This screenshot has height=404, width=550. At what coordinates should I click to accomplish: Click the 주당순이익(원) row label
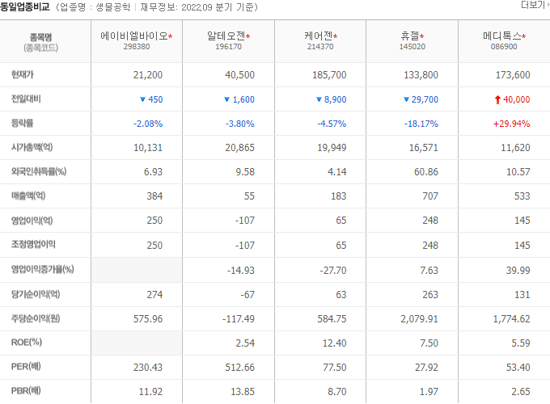coord(36,318)
